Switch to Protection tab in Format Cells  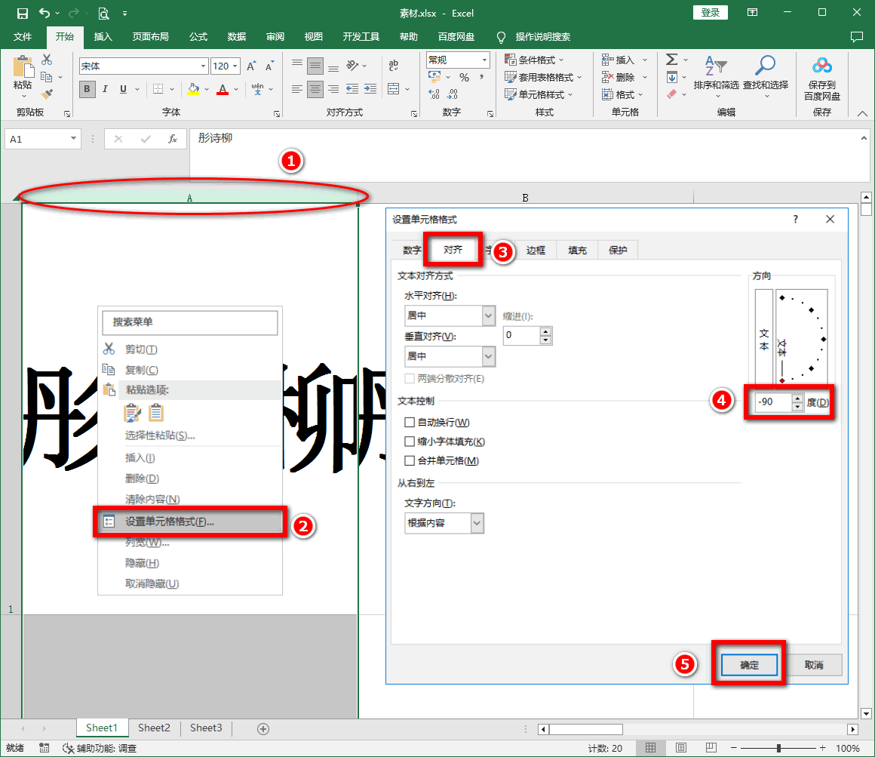(618, 250)
